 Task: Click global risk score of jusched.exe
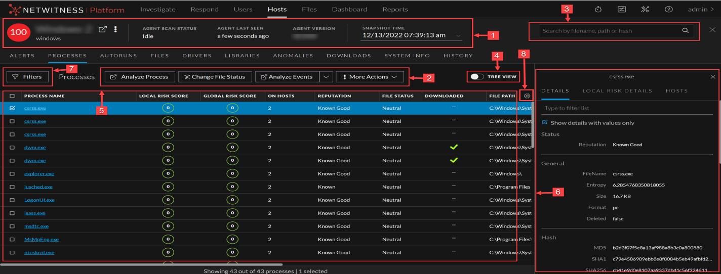(232, 187)
